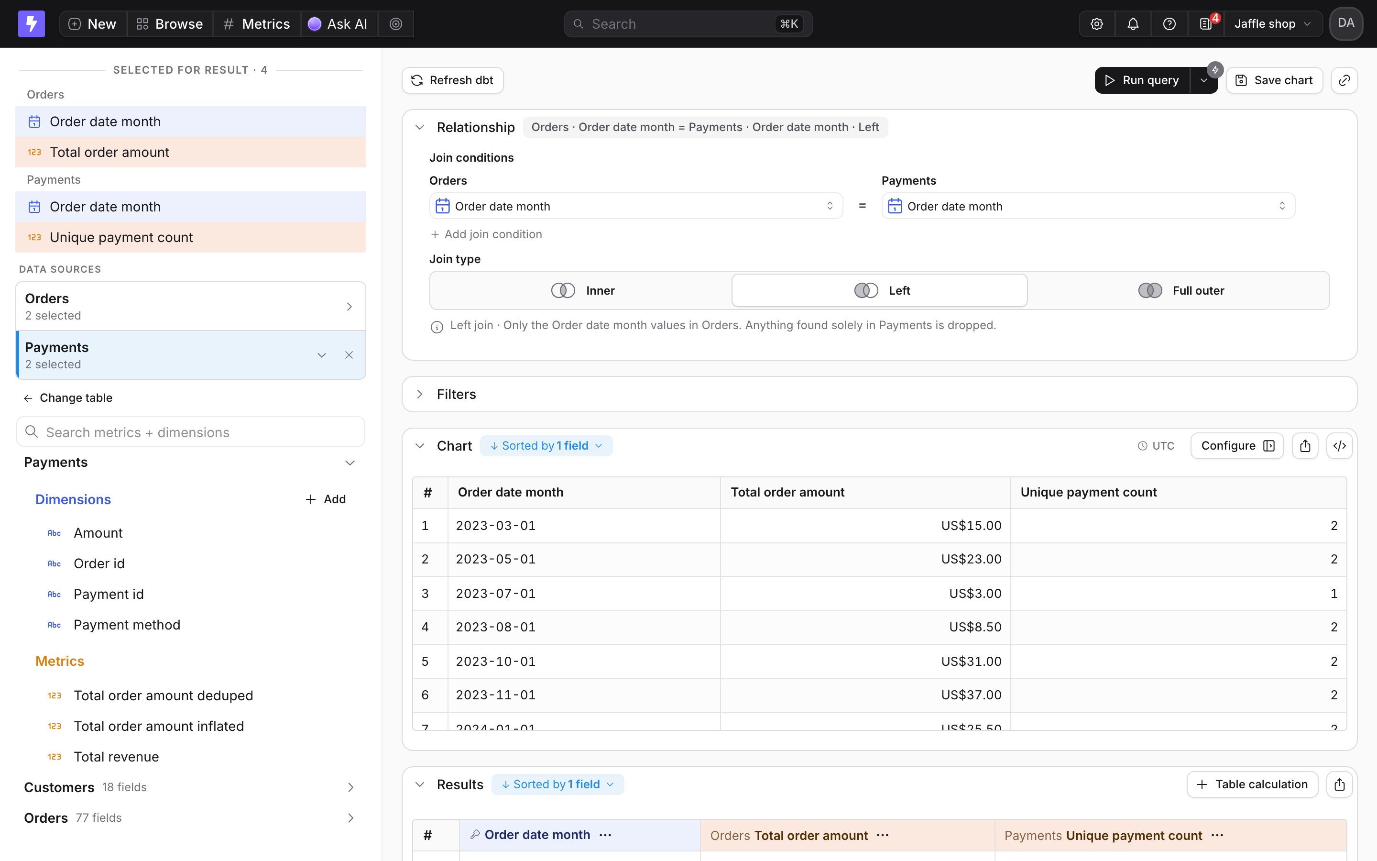The image size is (1377, 861).
Task: Click the 123 icon next to Unique payment count
Action: 34,237
